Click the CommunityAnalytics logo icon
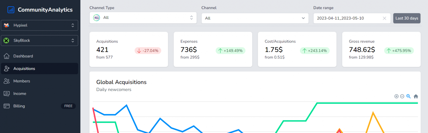The image size is (428, 133). 11,10
